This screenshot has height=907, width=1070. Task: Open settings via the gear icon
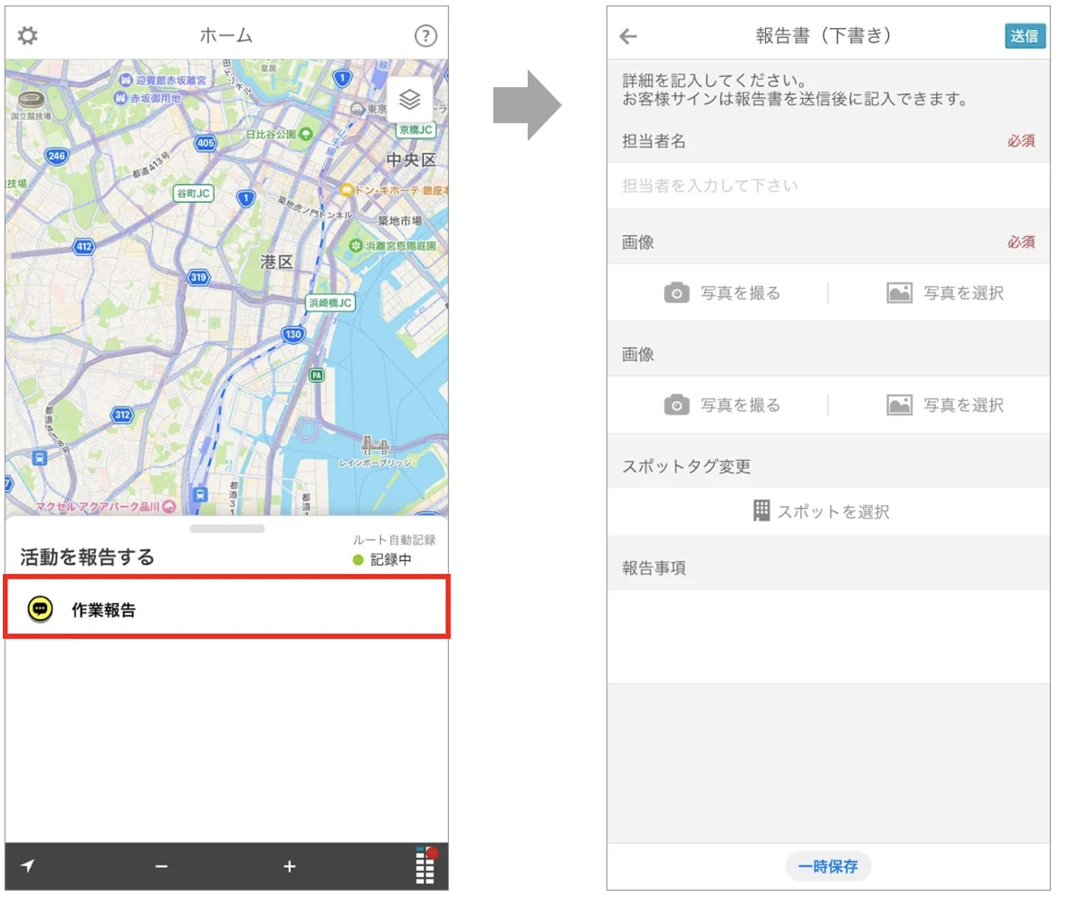(27, 35)
